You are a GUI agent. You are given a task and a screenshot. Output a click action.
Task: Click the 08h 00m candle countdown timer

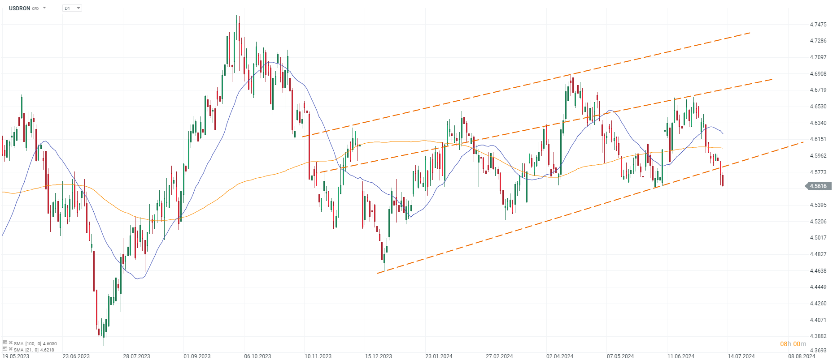coord(793,344)
